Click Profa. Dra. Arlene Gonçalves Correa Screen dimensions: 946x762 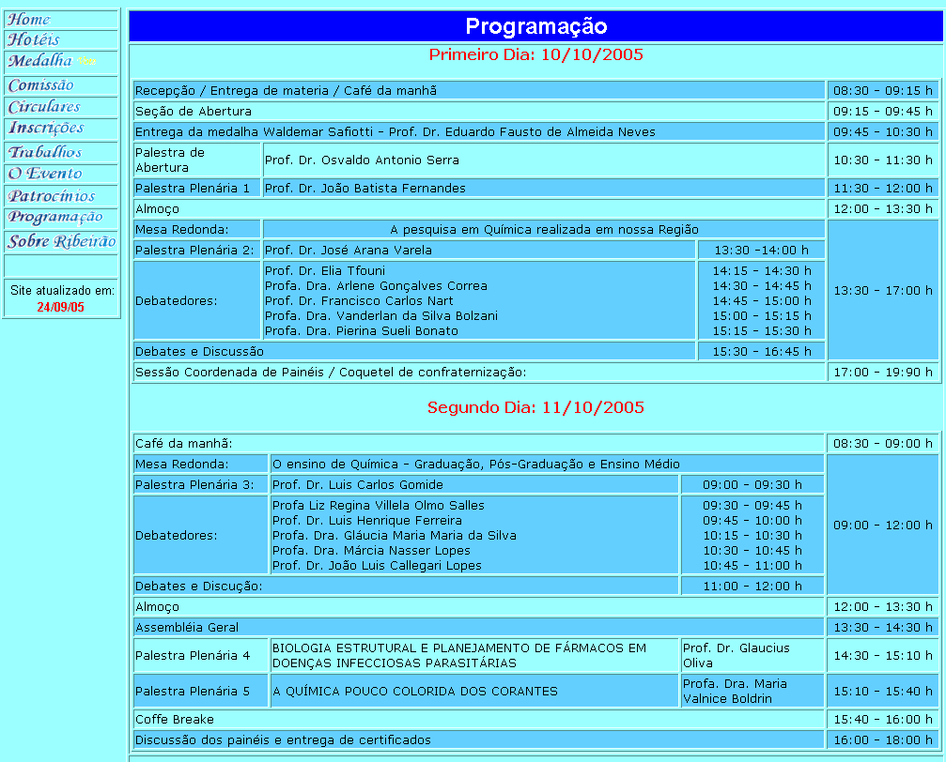click(376, 285)
